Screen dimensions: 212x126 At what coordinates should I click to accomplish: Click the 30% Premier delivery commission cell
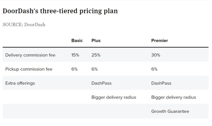(156, 55)
